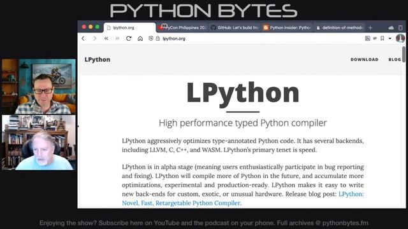408x229 pixels.
Task: Open a new tab with plus button
Action: [370, 27]
